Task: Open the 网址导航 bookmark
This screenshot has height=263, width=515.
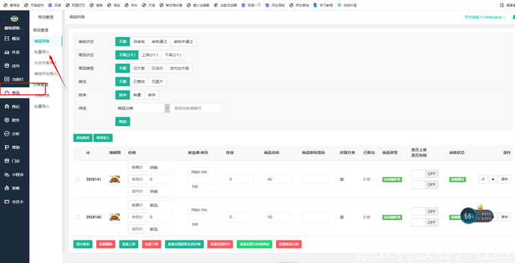Action: point(275,5)
